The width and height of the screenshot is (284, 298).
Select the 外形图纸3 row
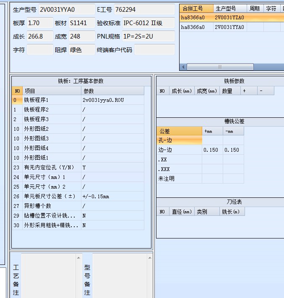click(x=78, y=139)
